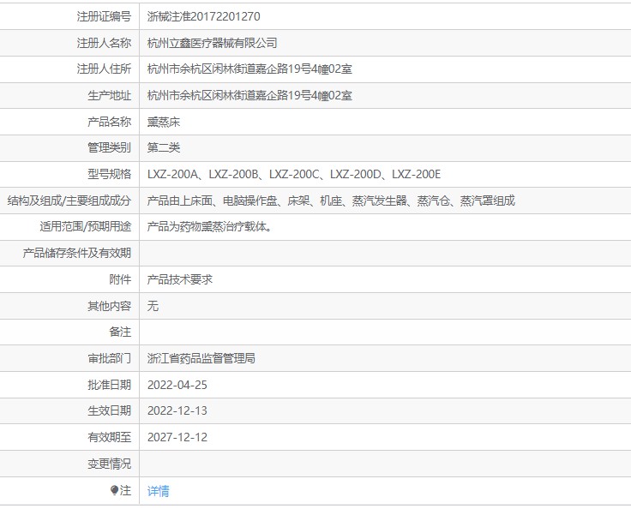Click the 产品储存条件及有效期 label

(77, 253)
